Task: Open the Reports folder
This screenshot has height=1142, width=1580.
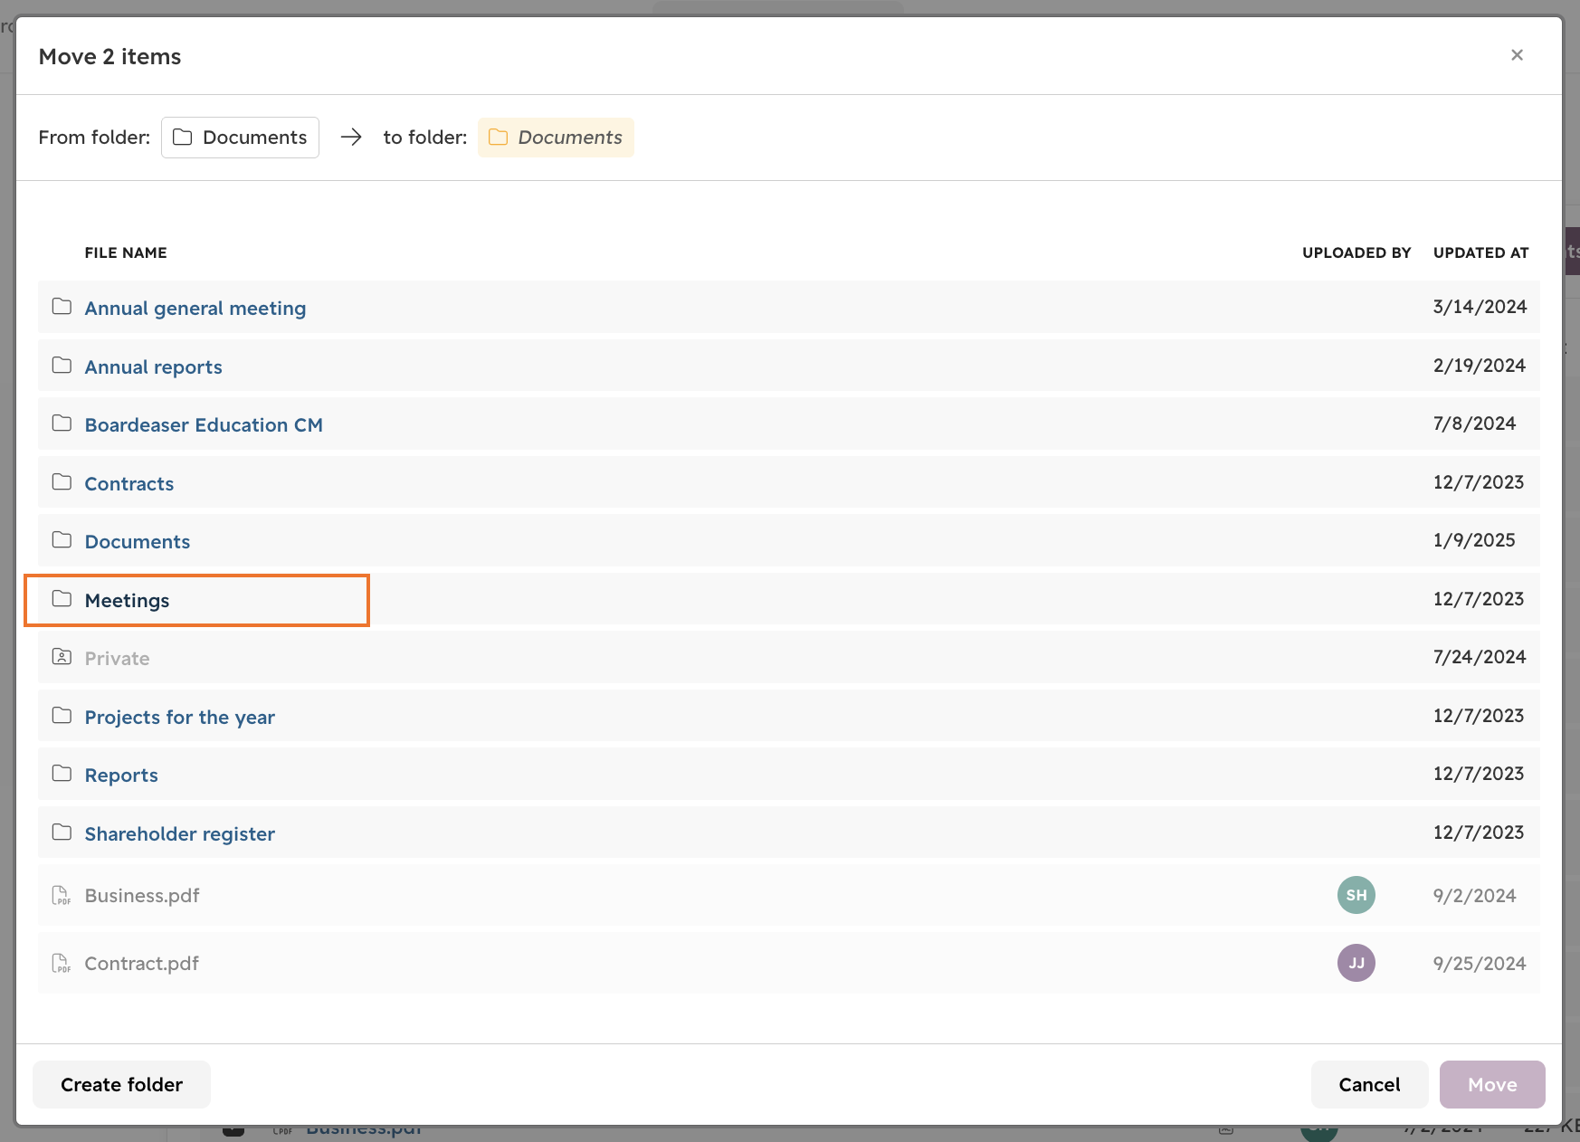Action: click(x=121, y=776)
